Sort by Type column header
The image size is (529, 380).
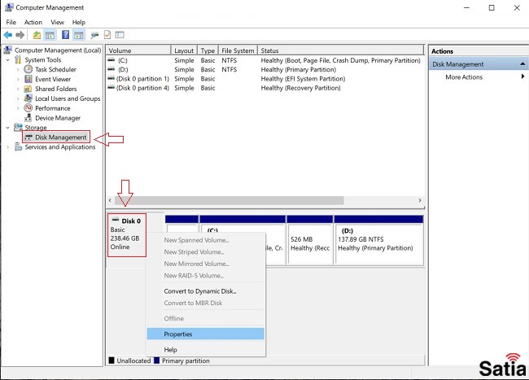tap(208, 50)
